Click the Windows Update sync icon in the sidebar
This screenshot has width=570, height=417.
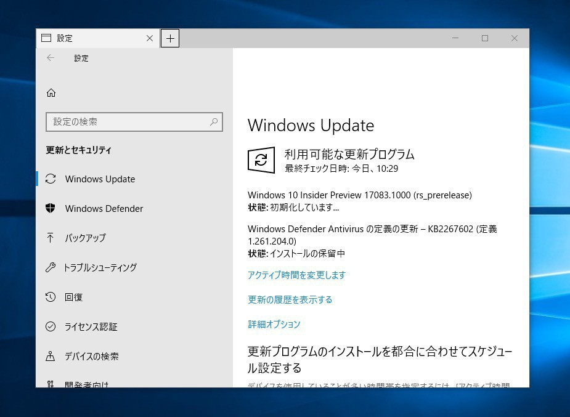pos(51,179)
